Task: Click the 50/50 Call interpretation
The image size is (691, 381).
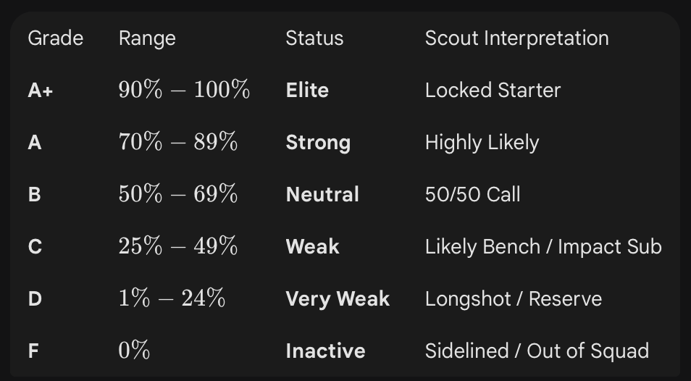Action: (x=472, y=194)
